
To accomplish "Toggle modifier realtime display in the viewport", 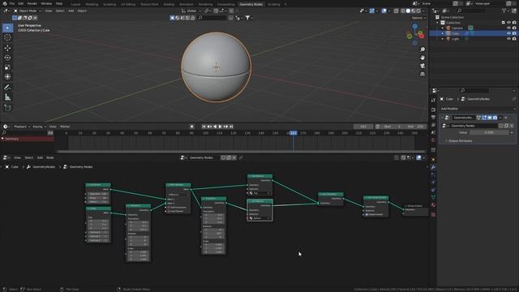I will (490, 118).
